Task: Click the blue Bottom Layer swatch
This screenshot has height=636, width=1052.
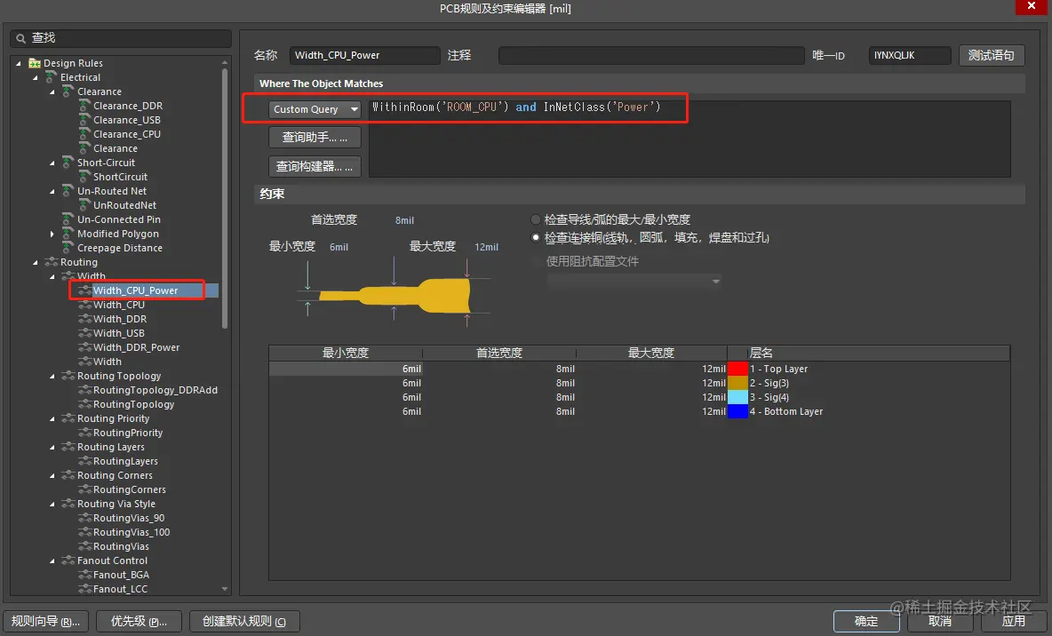Action: pos(738,411)
